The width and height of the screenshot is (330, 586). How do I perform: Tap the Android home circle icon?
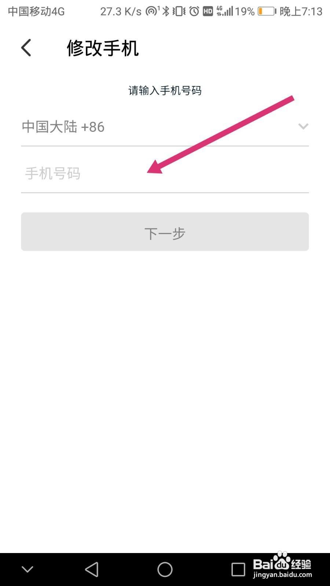point(165,570)
